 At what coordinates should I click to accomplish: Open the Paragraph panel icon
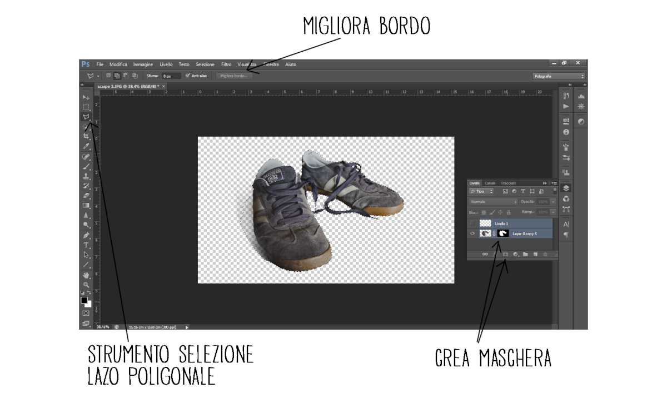pos(566,235)
